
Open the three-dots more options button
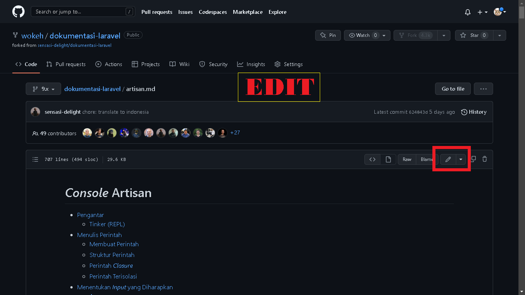click(x=483, y=89)
